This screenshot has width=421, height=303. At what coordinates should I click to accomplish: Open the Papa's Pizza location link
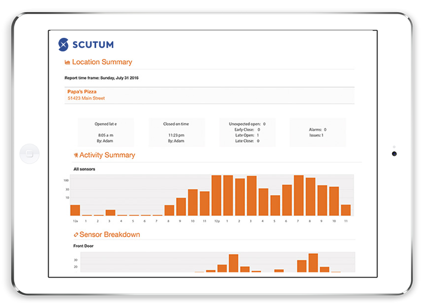82,92
